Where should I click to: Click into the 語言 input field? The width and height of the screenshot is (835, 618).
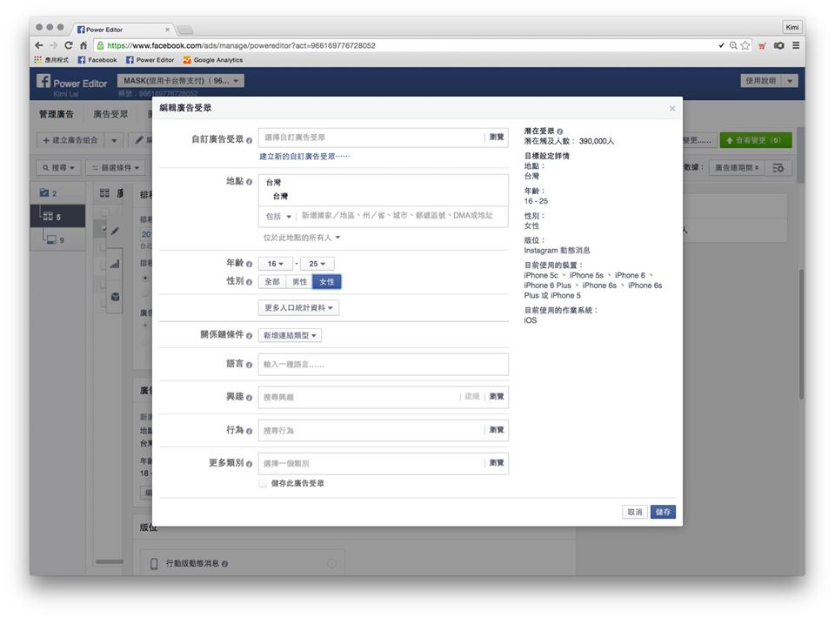[384, 365]
